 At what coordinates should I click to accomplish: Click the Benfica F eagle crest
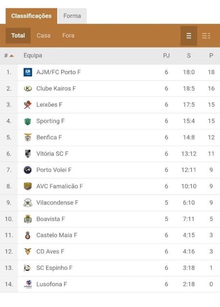[x=28, y=137]
